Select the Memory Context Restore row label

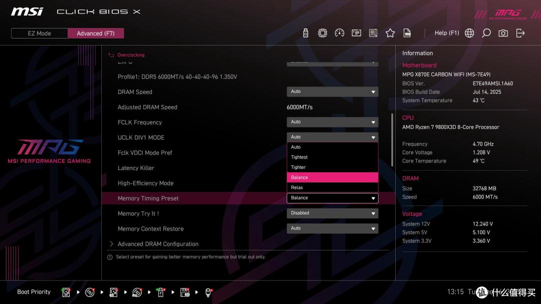pos(150,228)
